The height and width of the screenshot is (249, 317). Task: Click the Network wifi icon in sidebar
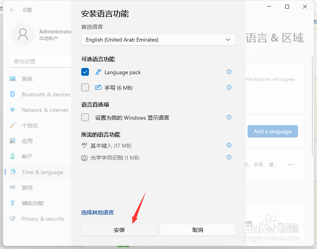coord(12,110)
